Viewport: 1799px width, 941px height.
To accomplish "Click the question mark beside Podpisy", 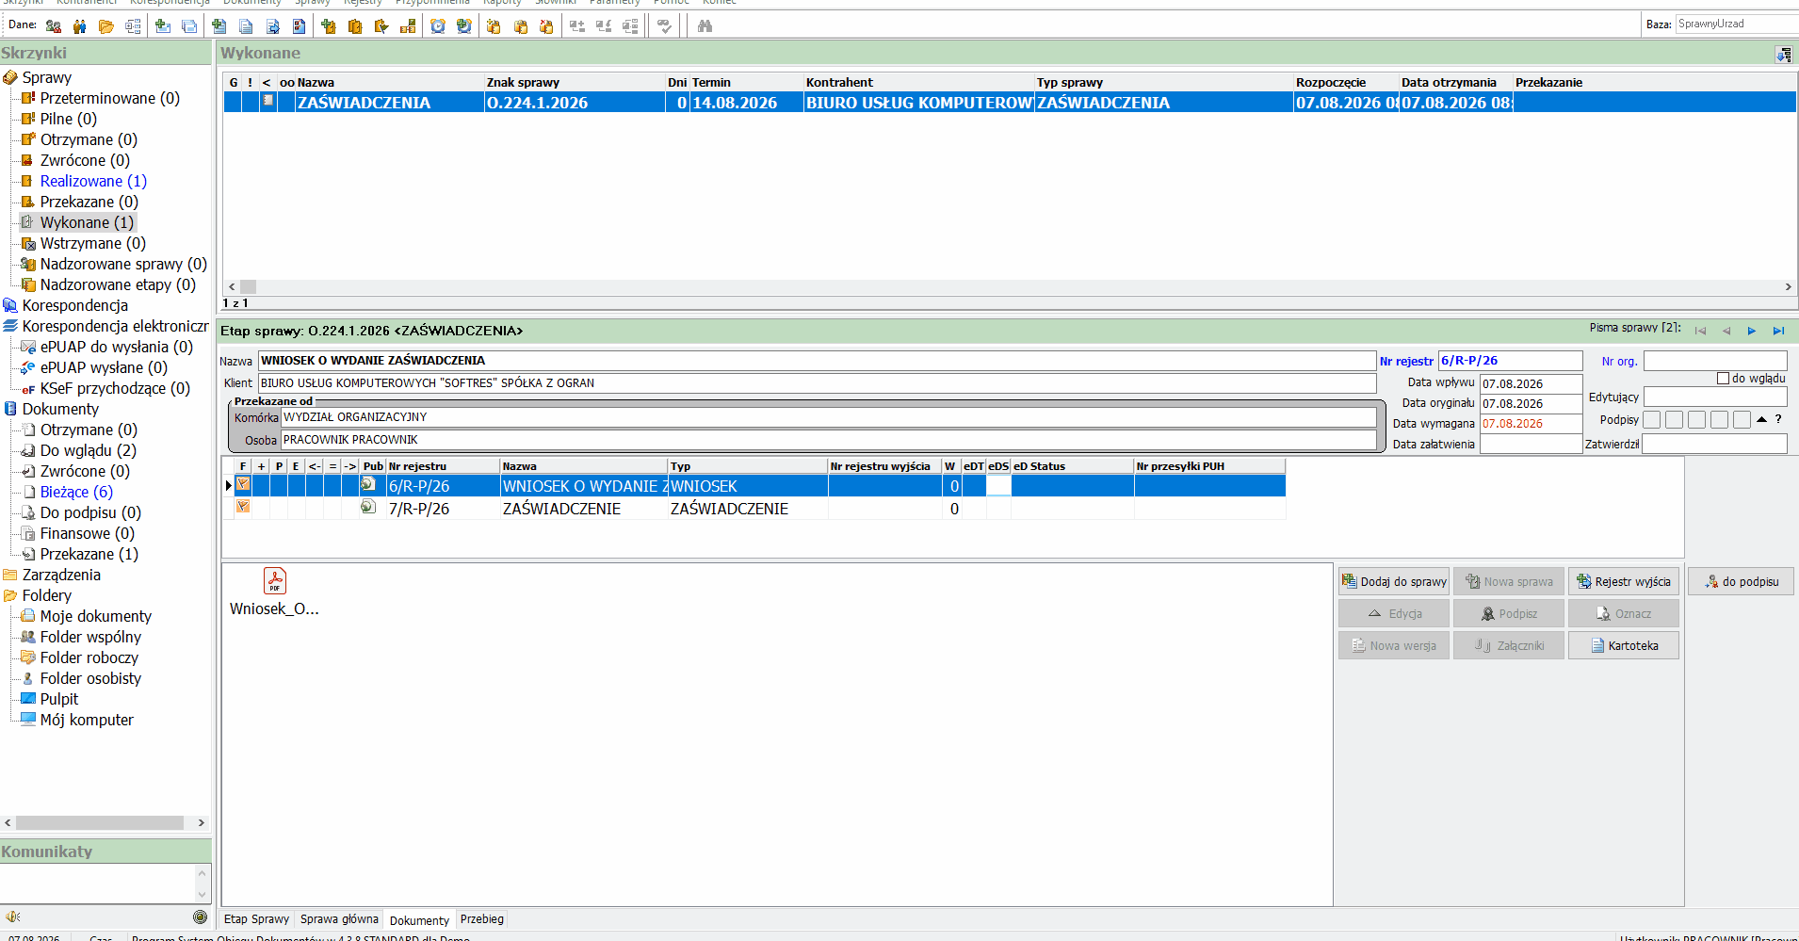I will pyautogui.click(x=1778, y=419).
